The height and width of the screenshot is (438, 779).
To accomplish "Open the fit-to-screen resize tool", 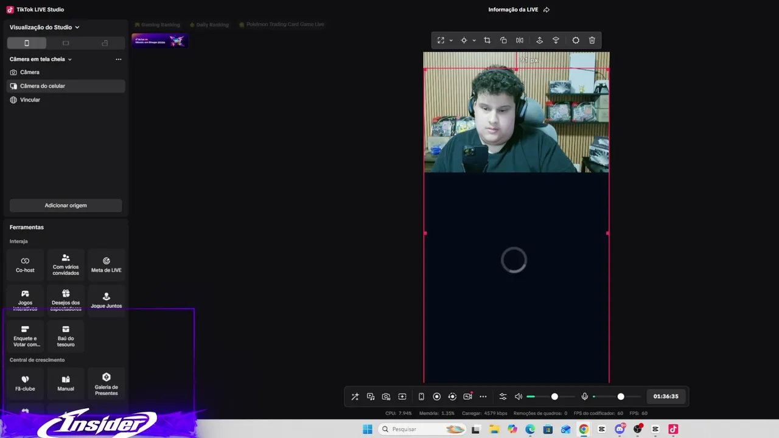I will (441, 40).
